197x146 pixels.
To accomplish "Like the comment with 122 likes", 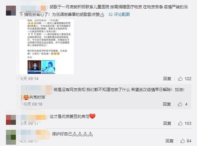I will pyautogui.click(x=180, y=79).
